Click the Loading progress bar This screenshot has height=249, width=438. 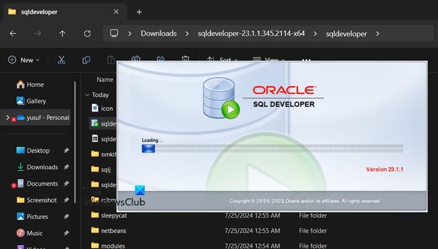pos(272,148)
